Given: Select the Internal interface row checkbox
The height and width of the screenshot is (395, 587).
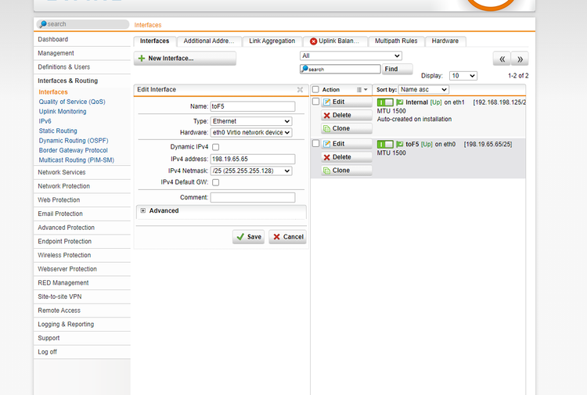Looking at the screenshot, I should (x=315, y=102).
